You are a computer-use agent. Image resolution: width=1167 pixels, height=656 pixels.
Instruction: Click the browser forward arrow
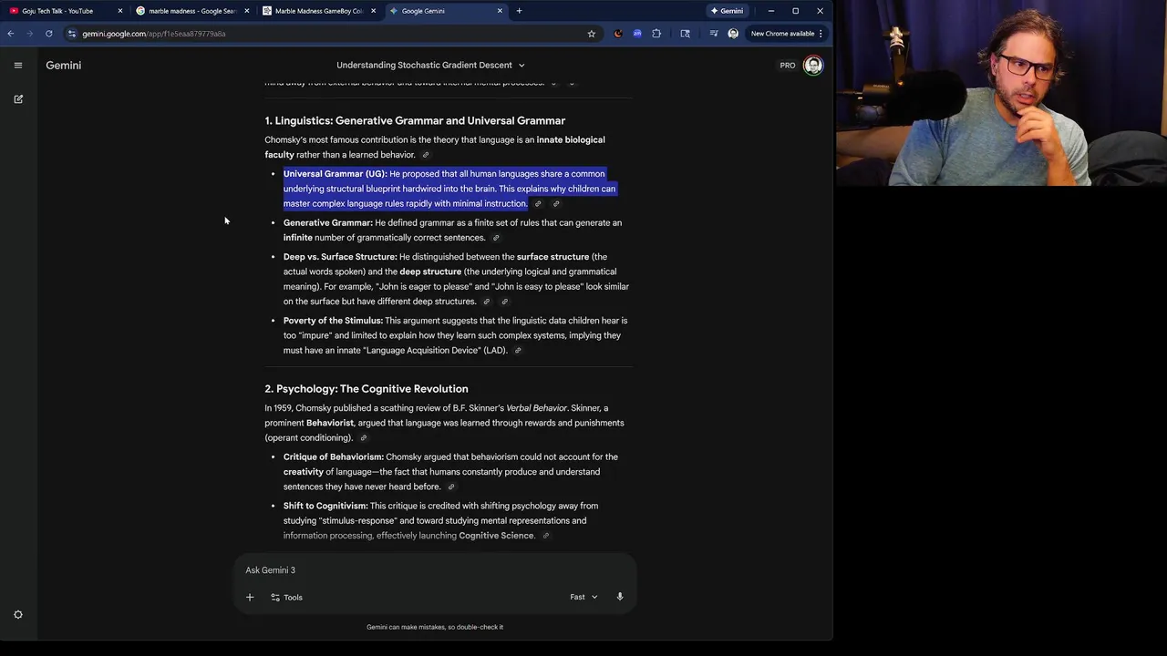coord(29,34)
